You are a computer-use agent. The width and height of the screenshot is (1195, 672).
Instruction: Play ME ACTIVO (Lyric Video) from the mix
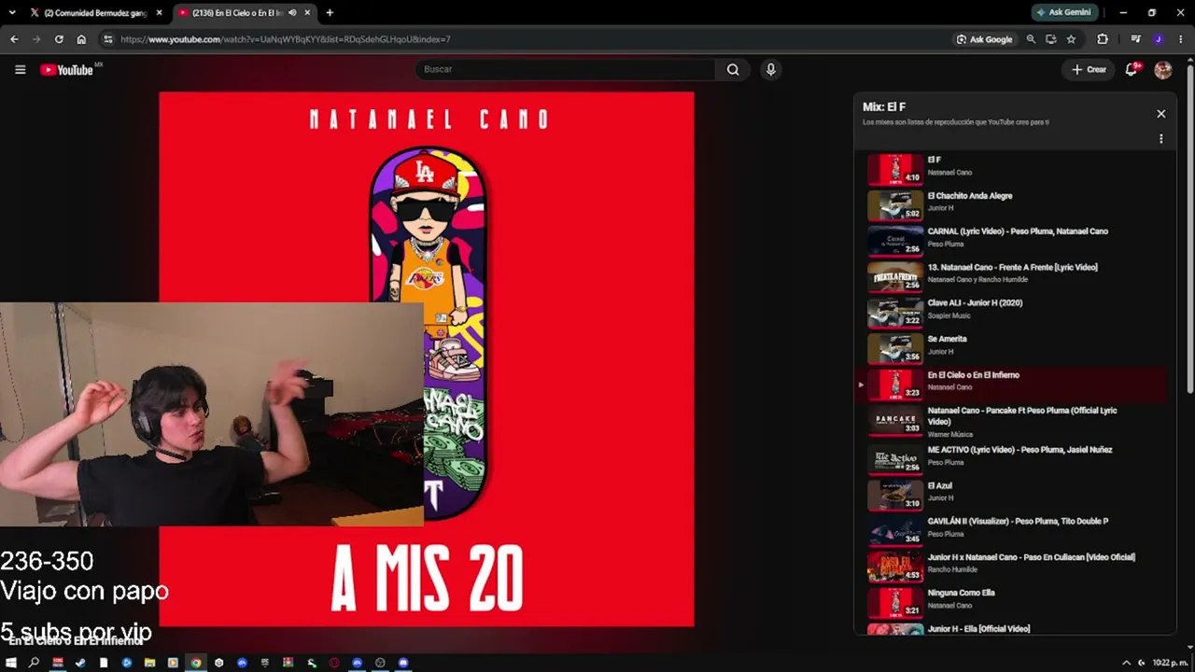coord(1015,458)
